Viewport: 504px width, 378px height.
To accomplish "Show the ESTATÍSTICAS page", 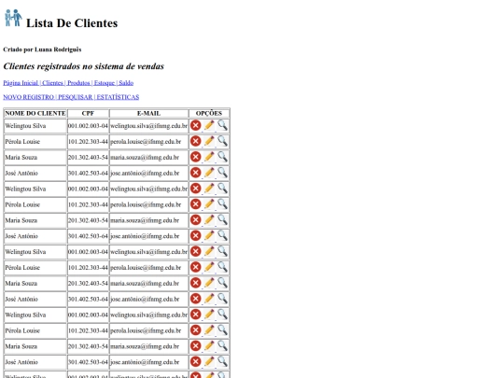I will coord(118,97).
